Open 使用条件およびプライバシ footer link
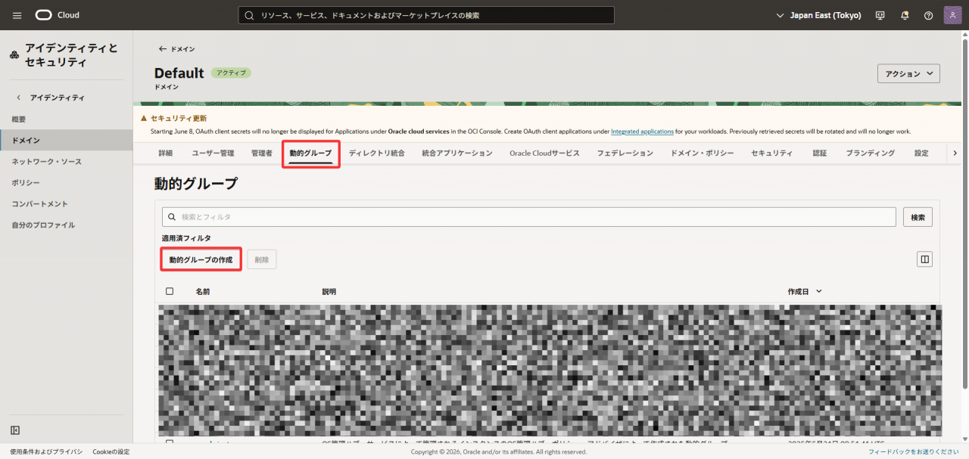This screenshot has height=459, width=969. coord(46,451)
